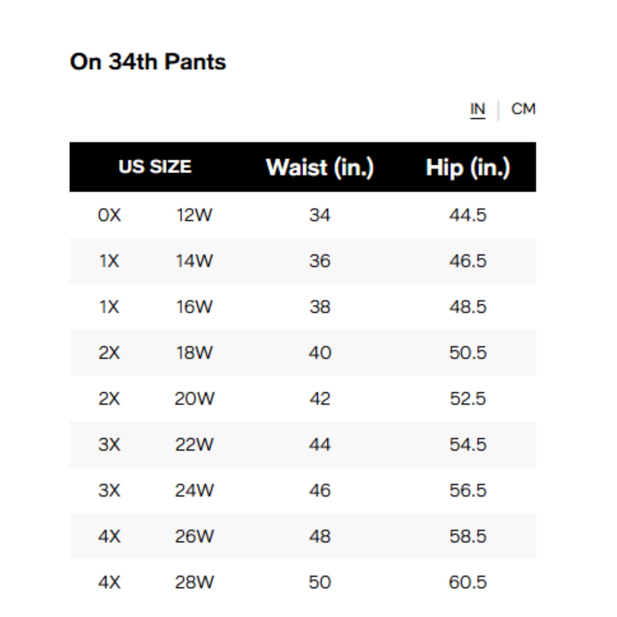
Task: Click the 20W size label
Action: pyautogui.click(x=194, y=399)
